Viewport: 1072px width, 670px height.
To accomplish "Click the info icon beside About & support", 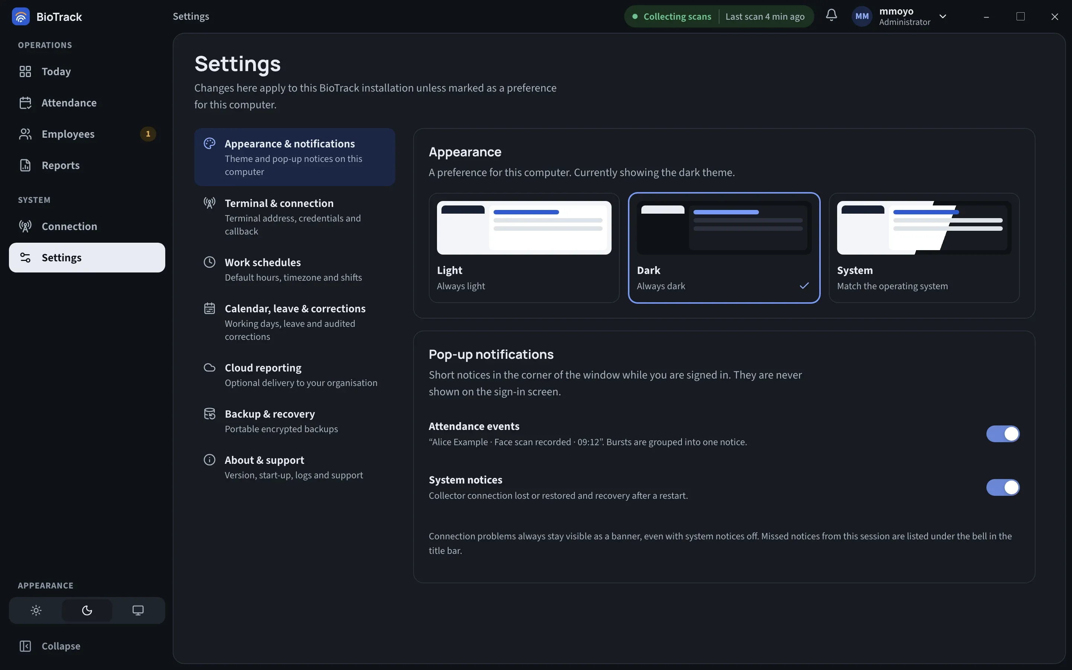I will pyautogui.click(x=210, y=460).
